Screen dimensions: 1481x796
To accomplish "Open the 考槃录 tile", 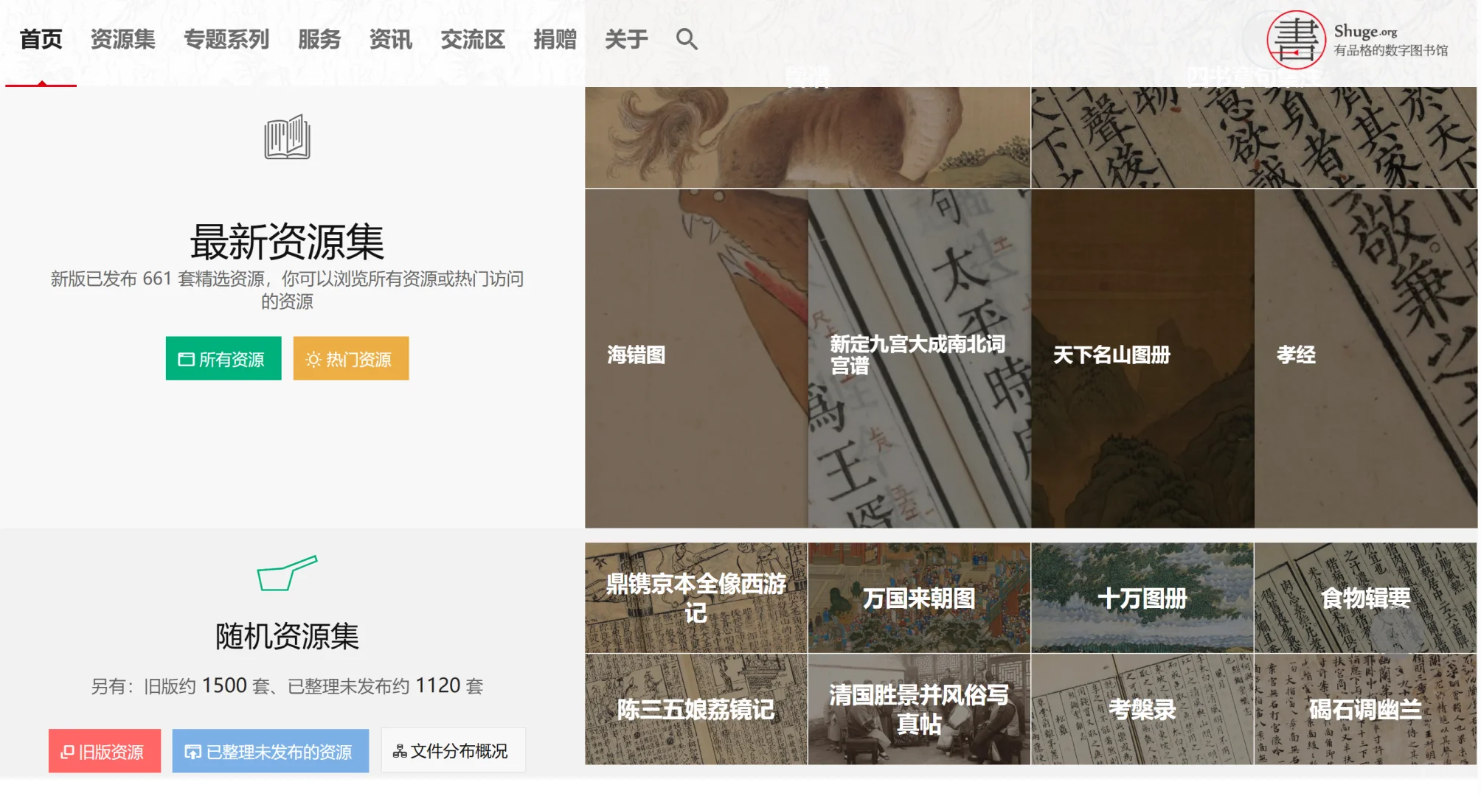I will (1142, 709).
